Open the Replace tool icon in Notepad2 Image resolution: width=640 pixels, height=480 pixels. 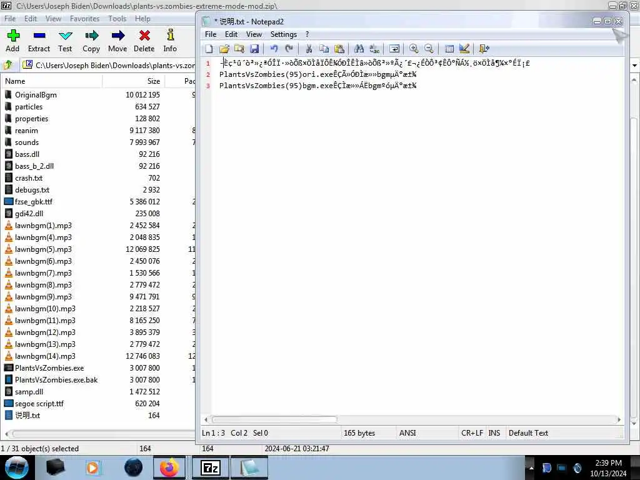pos(374,49)
